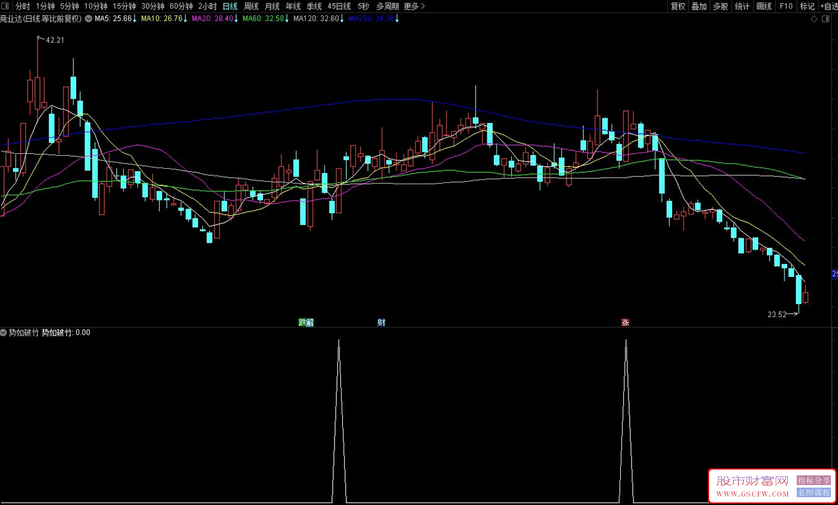
Task: Select the 2小时 period
Action: coord(208,6)
